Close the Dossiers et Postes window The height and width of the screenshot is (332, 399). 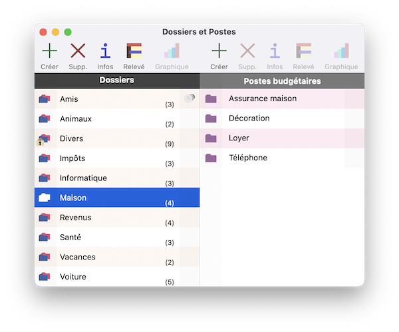pyautogui.click(x=43, y=32)
